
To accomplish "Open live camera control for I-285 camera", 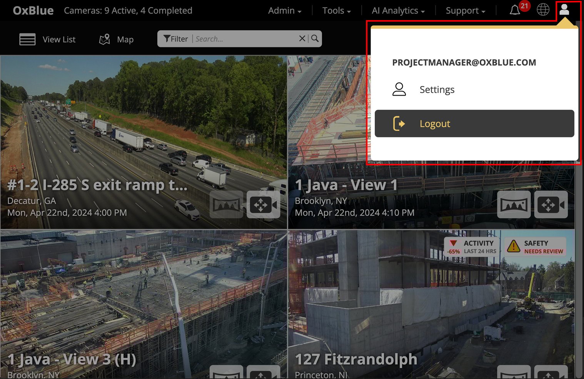I will click(x=263, y=205).
